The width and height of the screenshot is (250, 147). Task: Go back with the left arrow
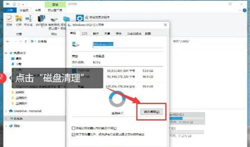(x=8, y=42)
